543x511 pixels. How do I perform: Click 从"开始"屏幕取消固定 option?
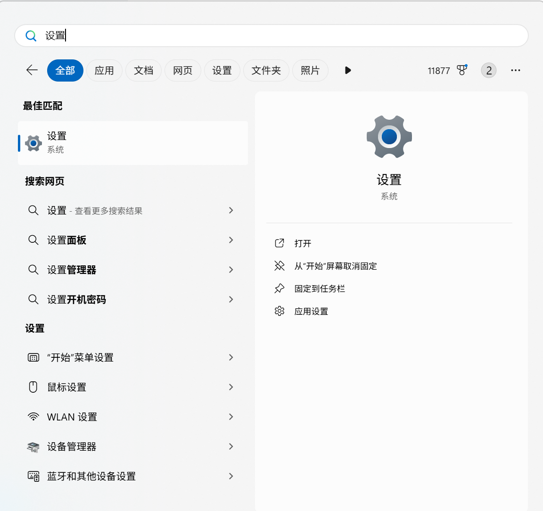click(335, 266)
